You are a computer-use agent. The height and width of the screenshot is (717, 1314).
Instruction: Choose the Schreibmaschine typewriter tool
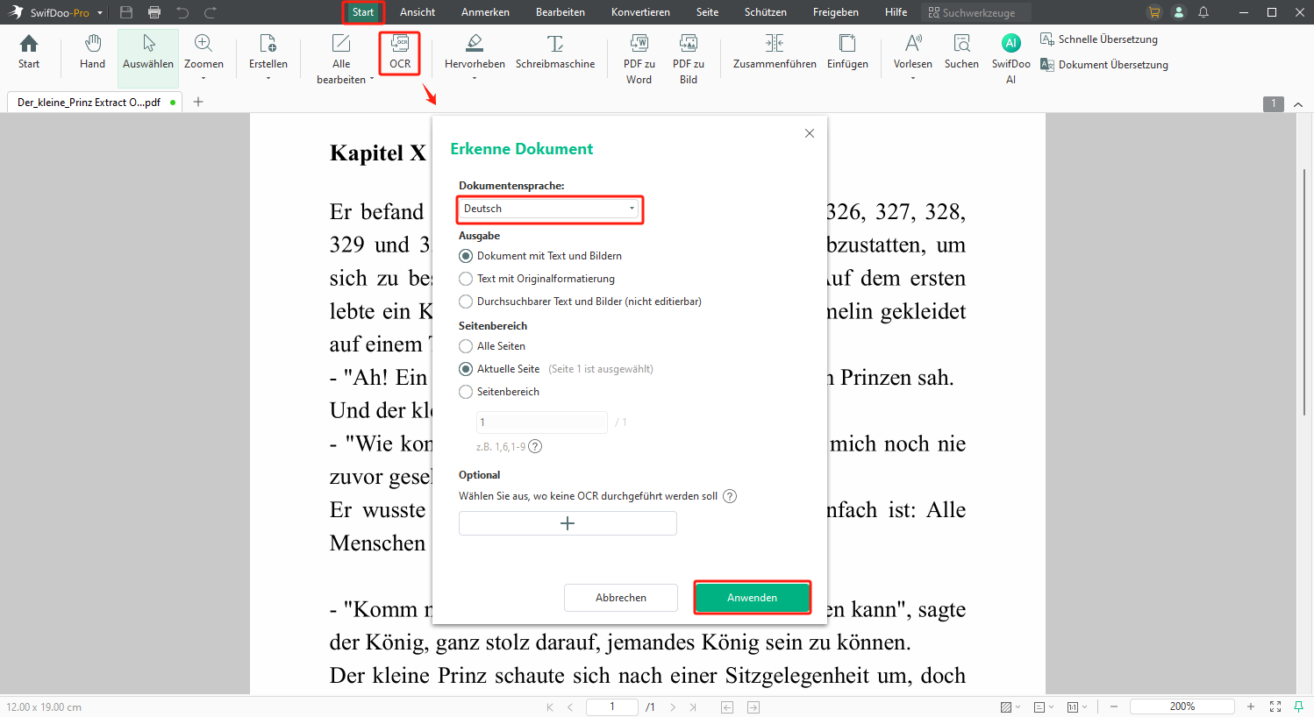pos(555,52)
